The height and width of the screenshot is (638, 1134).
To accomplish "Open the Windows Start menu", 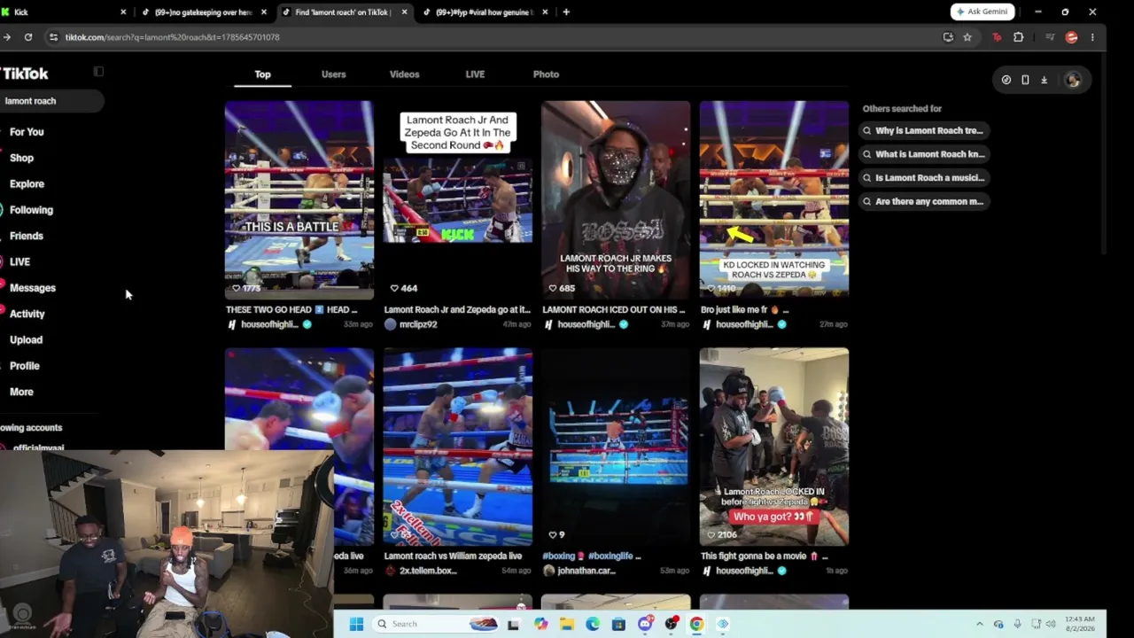I will point(356,624).
